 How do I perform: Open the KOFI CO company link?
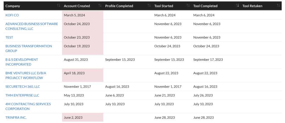(x=12, y=15)
